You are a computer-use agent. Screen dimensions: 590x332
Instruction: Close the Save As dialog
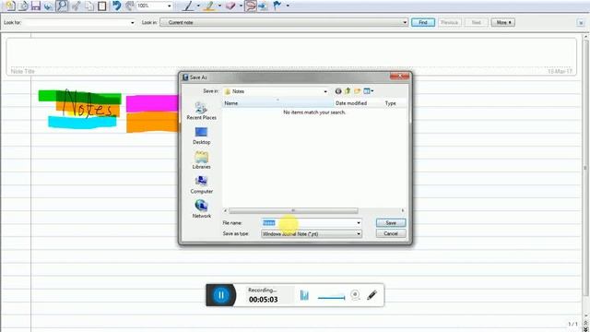point(399,77)
